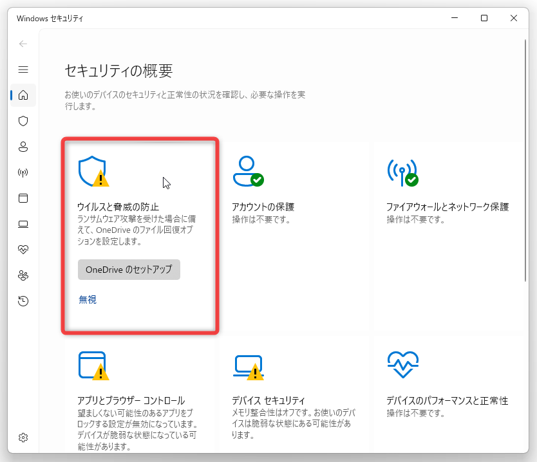Open Firewall & network antenna sidebar icon

point(23,172)
